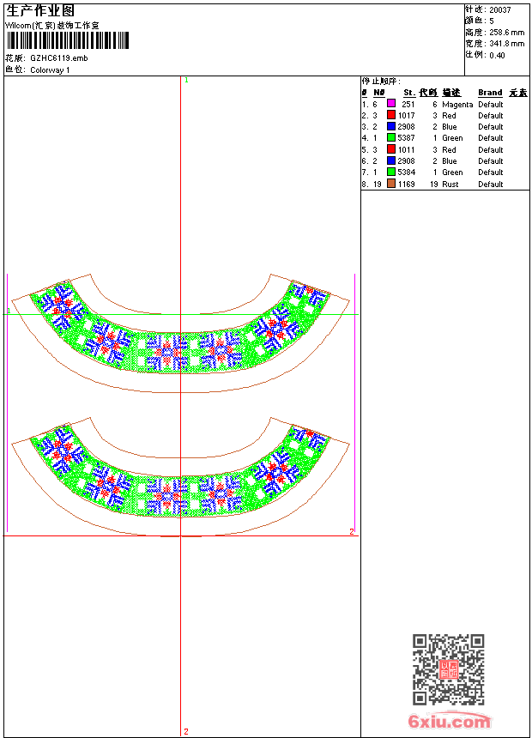
Task: Click the 代码 column header
Action: (x=428, y=93)
